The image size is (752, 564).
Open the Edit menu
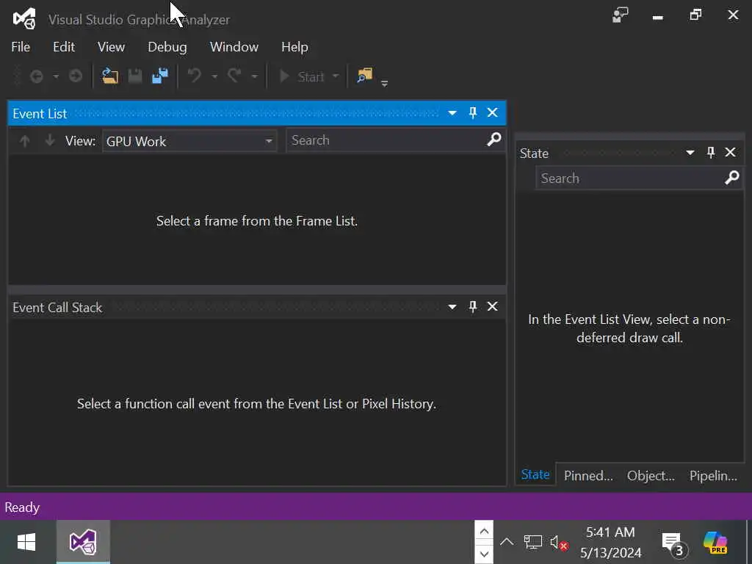click(x=64, y=47)
